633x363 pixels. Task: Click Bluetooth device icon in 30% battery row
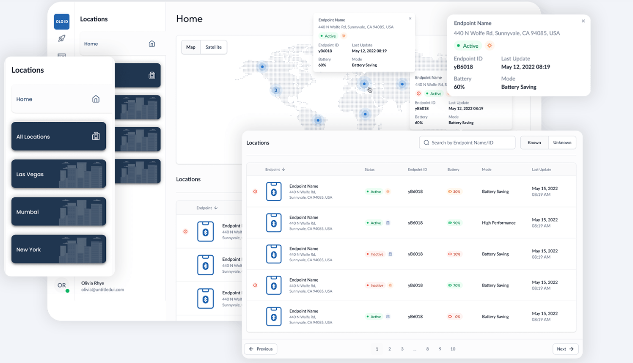point(274,191)
